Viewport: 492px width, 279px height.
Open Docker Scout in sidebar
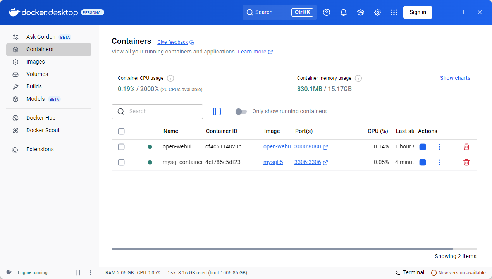tap(49, 131)
